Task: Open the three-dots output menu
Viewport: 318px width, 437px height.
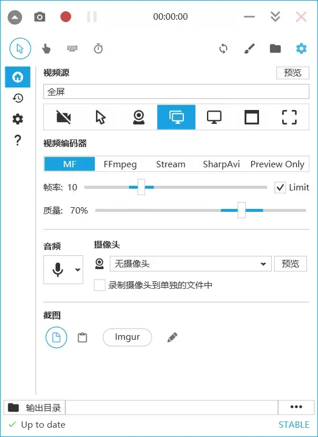Action: 296,407
